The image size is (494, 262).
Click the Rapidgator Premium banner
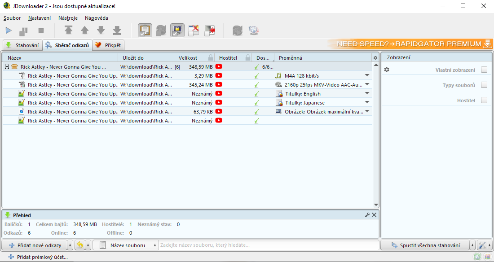click(410, 44)
